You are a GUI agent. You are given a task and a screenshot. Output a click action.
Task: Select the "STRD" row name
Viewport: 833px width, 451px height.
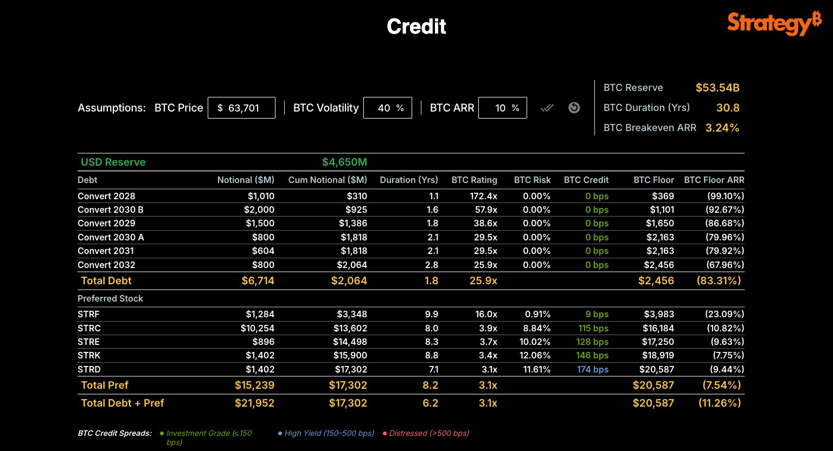click(x=89, y=369)
